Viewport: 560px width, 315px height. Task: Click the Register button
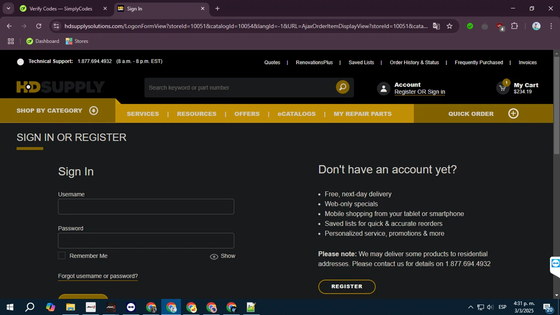point(347,287)
